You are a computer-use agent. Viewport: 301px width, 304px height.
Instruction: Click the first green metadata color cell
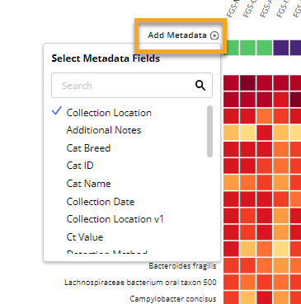231,48
